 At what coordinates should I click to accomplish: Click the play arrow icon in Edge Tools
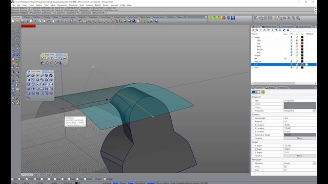(x=56, y=63)
